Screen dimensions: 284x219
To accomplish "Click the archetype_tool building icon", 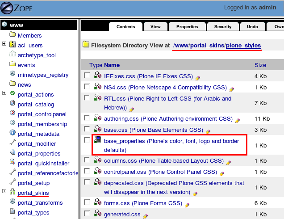I will (13, 54).
